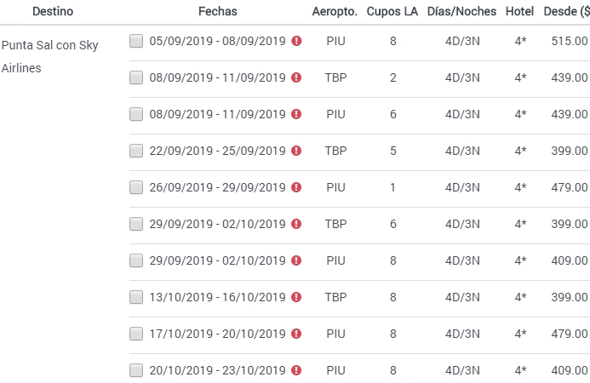Check the 29/09/2019 PIU row checkbox

click(136, 260)
